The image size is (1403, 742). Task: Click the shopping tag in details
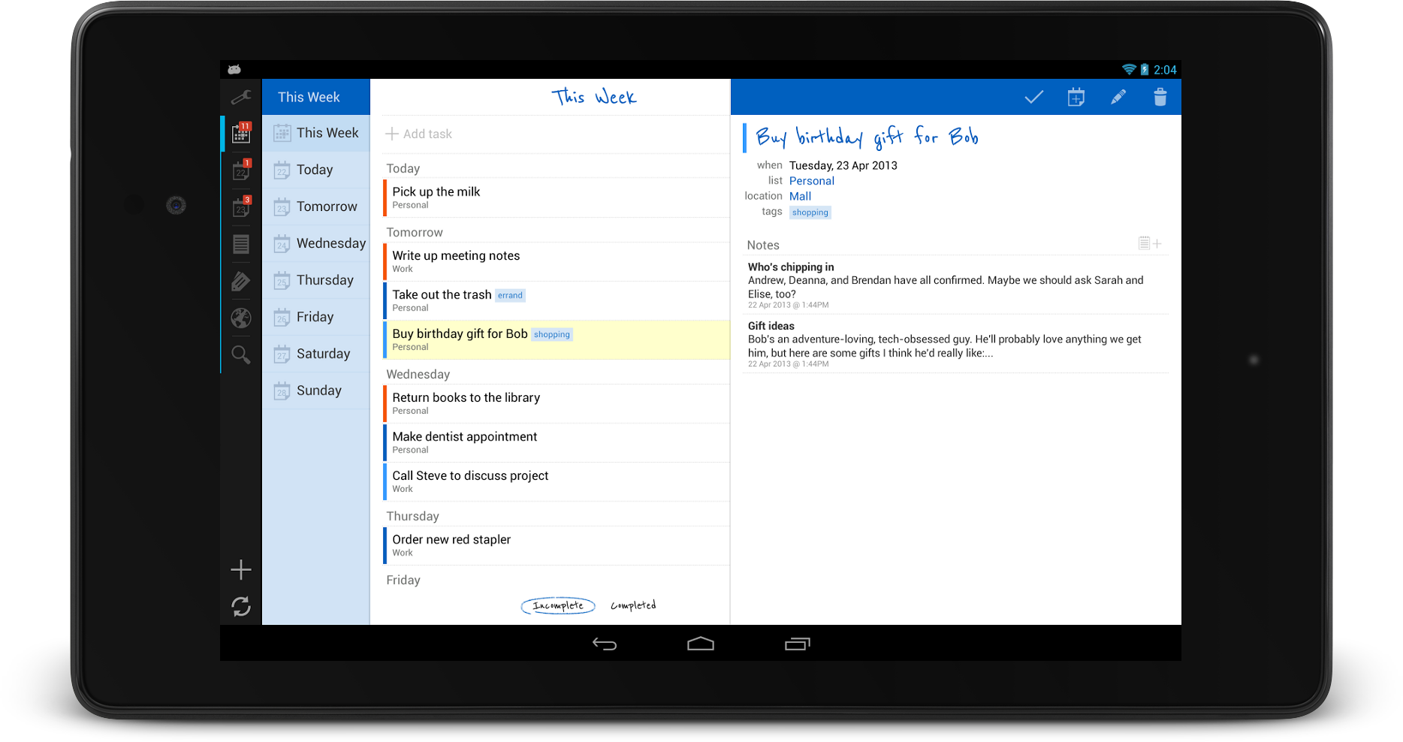point(810,213)
